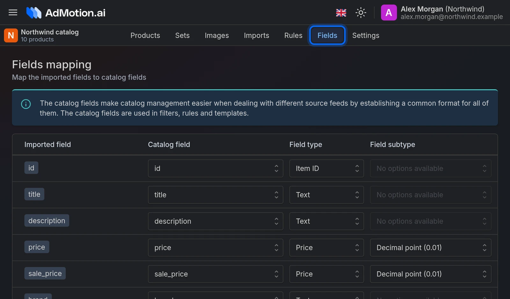The image size is (510, 299).
Task: Open Decimal point subtype dropdown for price row
Action: click(x=431, y=248)
